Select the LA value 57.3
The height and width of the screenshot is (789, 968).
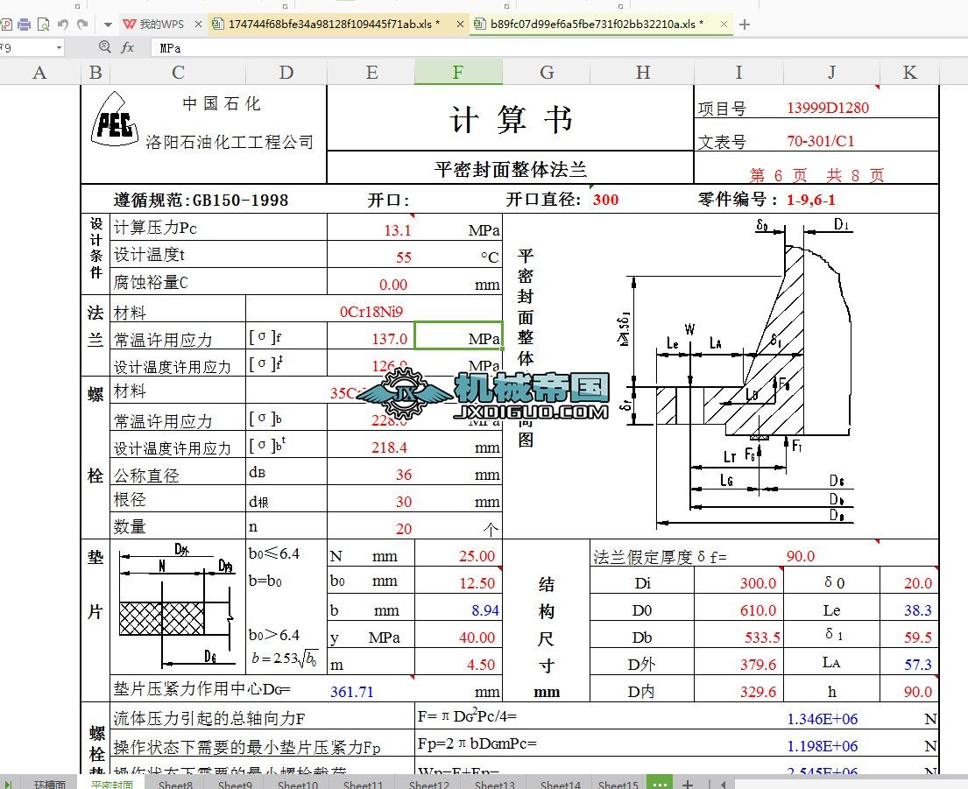917,665
